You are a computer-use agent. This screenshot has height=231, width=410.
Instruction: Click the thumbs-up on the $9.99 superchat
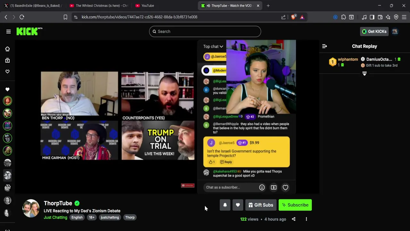pos(211,162)
